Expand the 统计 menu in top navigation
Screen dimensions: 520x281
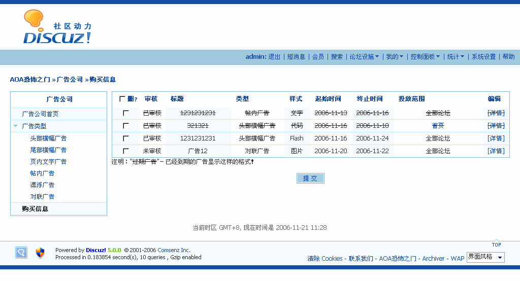pos(456,57)
